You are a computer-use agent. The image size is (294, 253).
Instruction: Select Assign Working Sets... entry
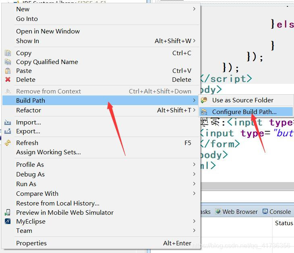tap(101, 152)
